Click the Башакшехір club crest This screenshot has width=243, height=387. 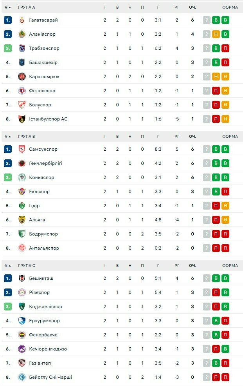tap(22, 62)
